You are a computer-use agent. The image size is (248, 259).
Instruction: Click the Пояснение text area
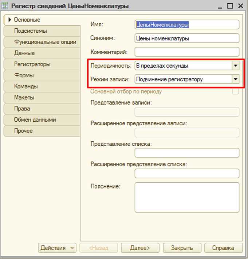187,197
